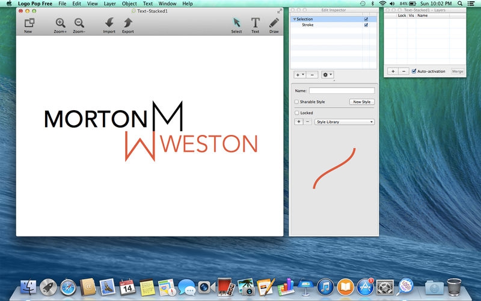Image resolution: width=481 pixels, height=301 pixels.
Task: Open iPhoto icon in the dock
Action: 246,287
